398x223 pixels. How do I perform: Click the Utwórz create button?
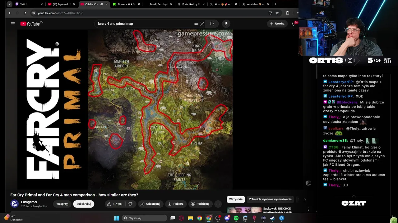tap(277, 24)
